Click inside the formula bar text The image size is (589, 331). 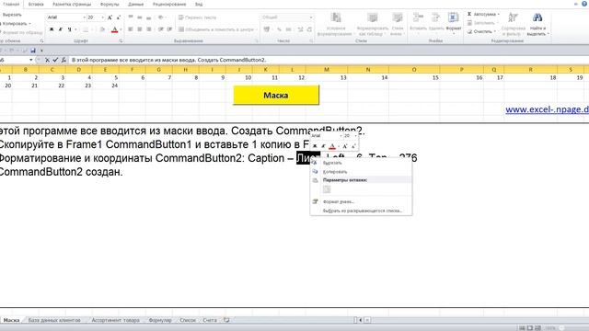(x=168, y=60)
